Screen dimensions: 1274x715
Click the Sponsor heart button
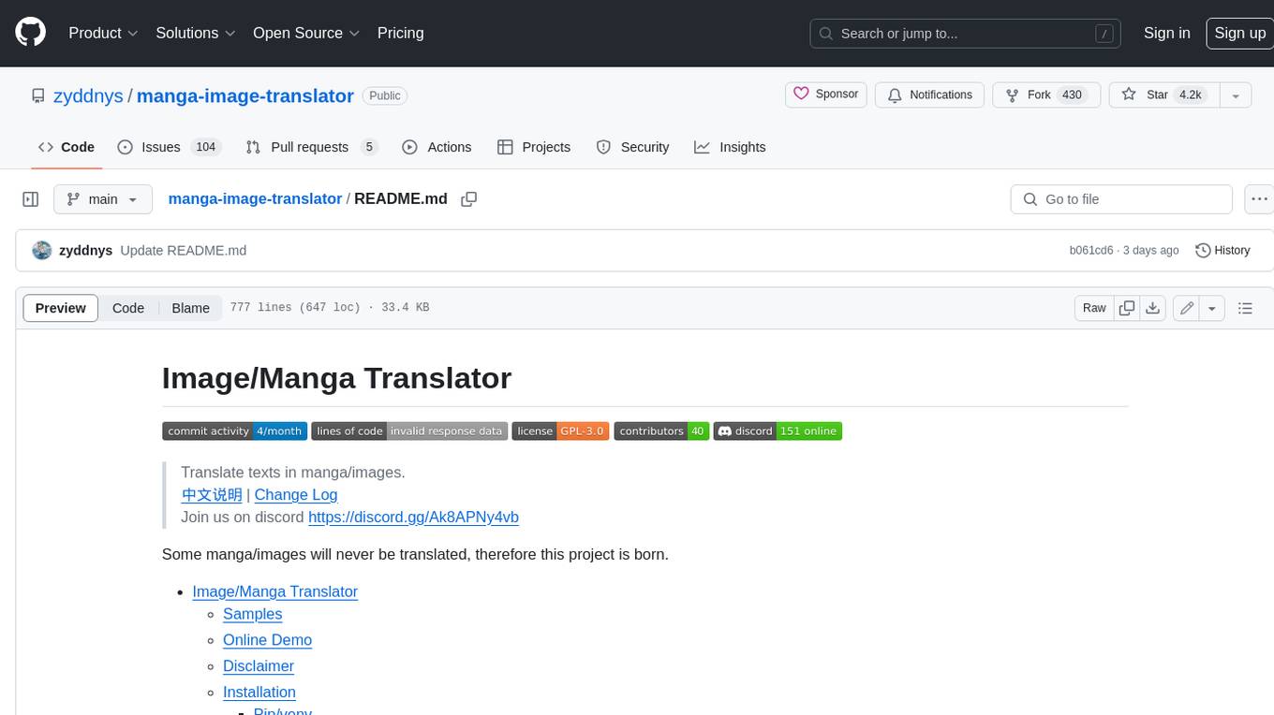click(x=826, y=95)
